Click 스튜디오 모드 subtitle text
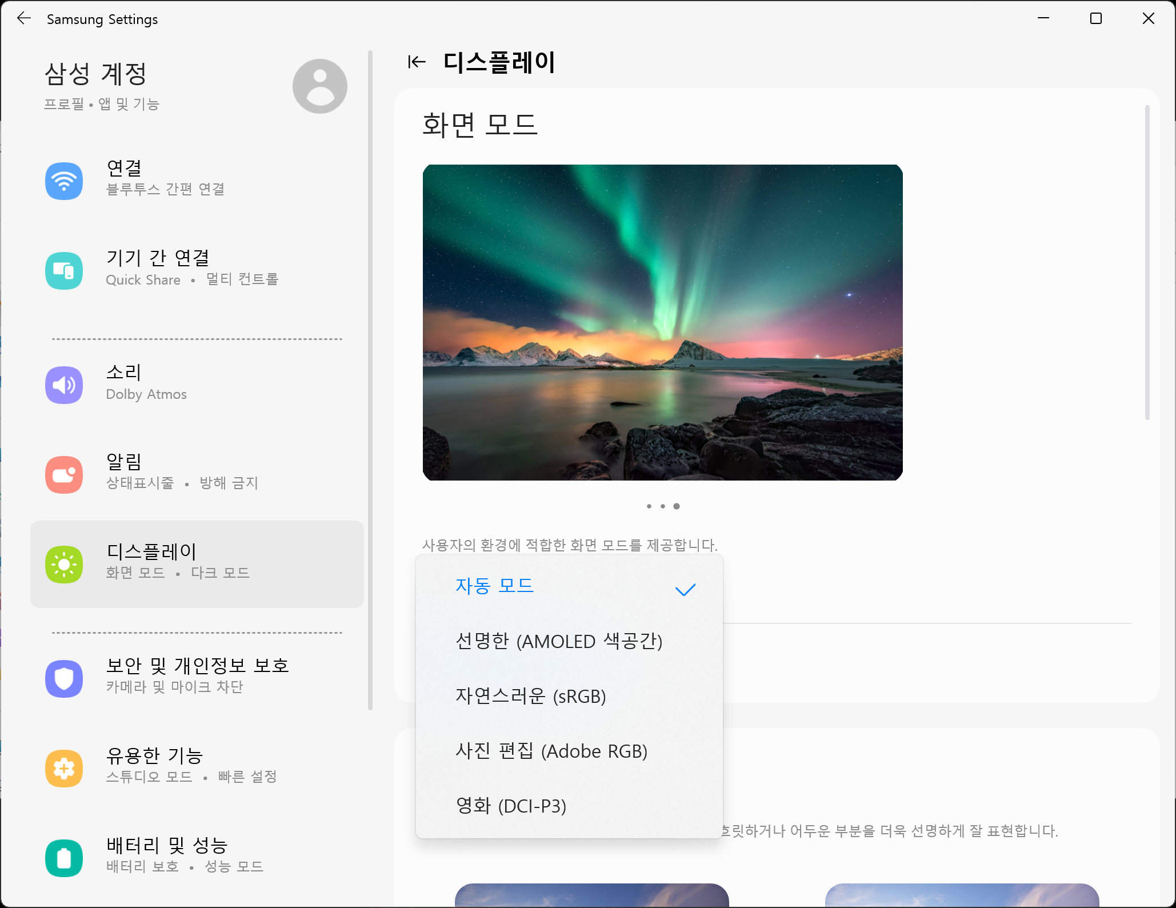The image size is (1176, 908). point(149,777)
